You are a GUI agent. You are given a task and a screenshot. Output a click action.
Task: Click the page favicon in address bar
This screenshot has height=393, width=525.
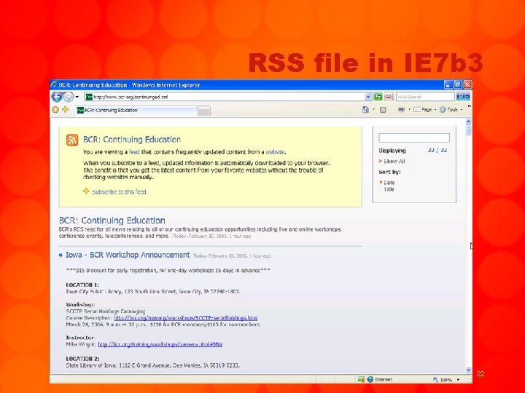[89, 97]
